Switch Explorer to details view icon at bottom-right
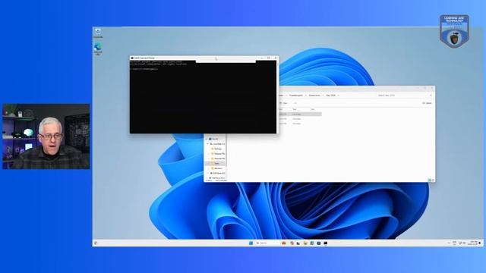 point(430,180)
